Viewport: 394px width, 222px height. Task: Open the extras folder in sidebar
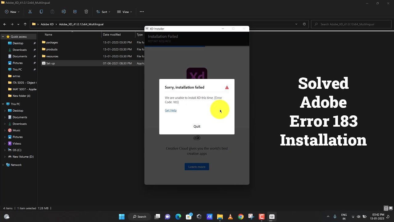pos(16,76)
